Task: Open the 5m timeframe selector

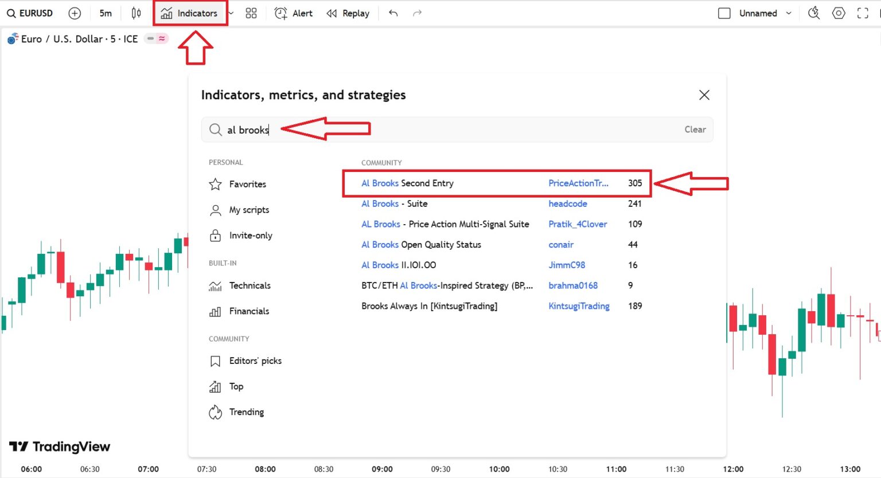Action: click(106, 13)
